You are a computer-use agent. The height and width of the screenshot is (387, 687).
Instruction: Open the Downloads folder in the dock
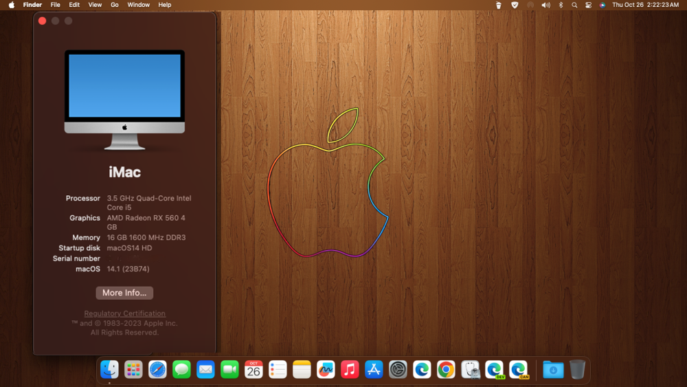[553, 369]
